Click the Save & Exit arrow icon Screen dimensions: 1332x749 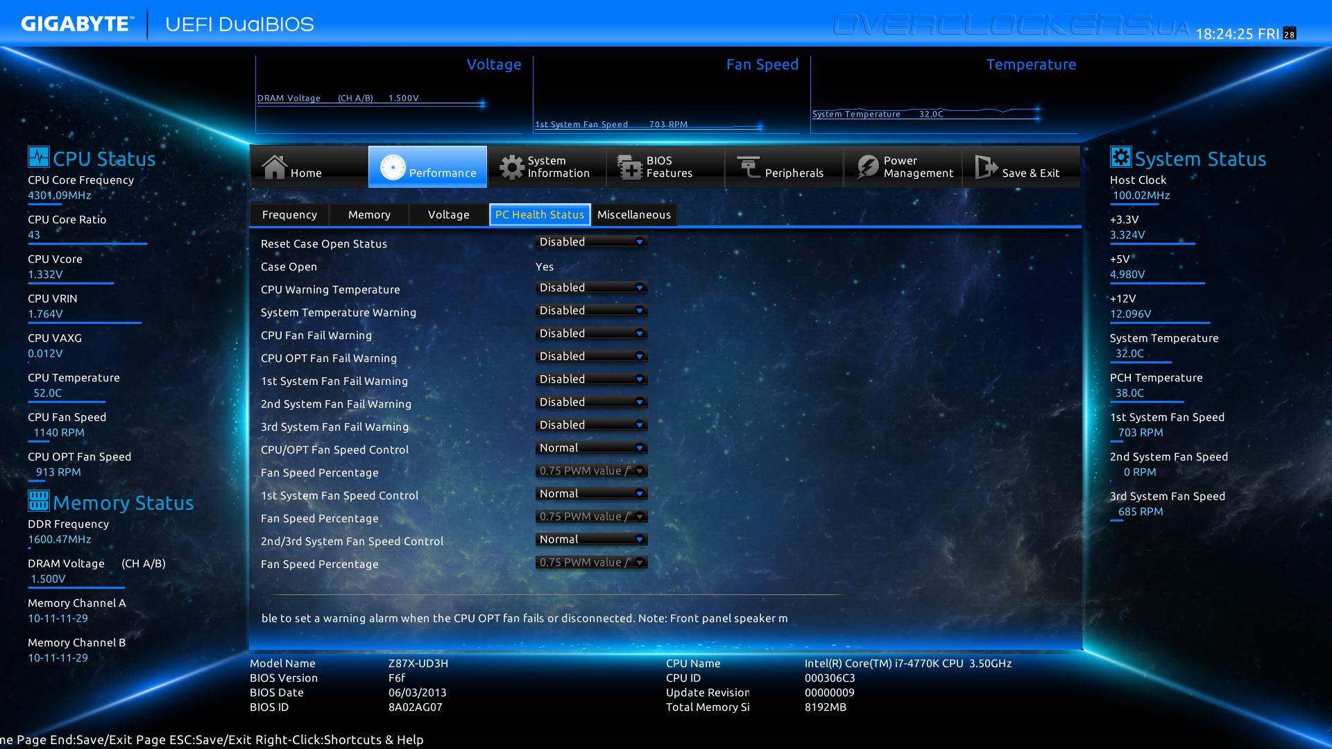click(986, 167)
